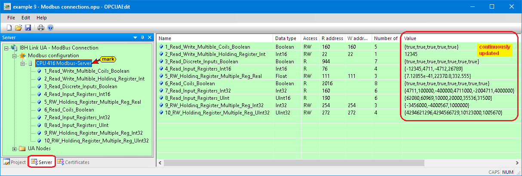The width and height of the screenshot is (522, 176).
Task: Sort by the Access column header
Action: (x=310, y=38)
